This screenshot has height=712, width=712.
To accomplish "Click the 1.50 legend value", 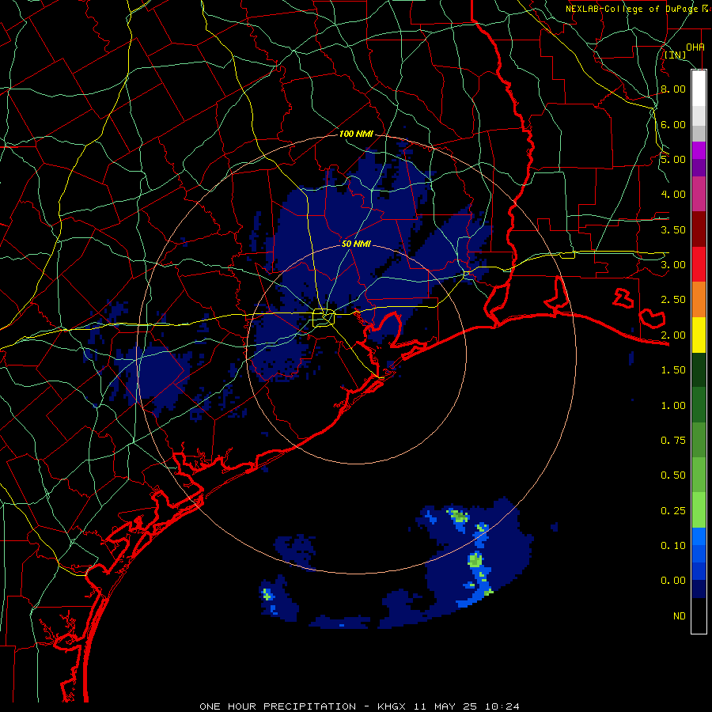I will 673,370.
